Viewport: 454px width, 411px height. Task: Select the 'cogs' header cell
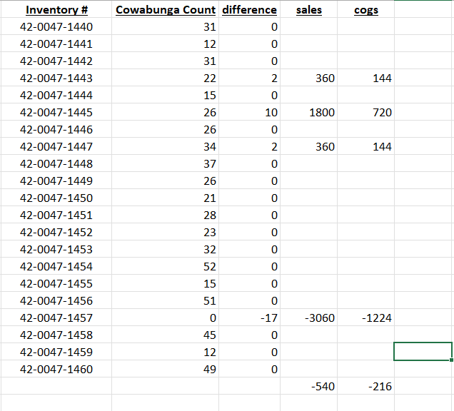365,9
